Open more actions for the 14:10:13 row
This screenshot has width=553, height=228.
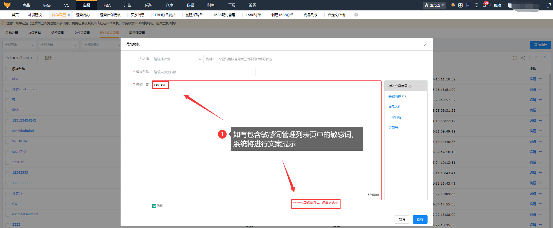coord(541,152)
